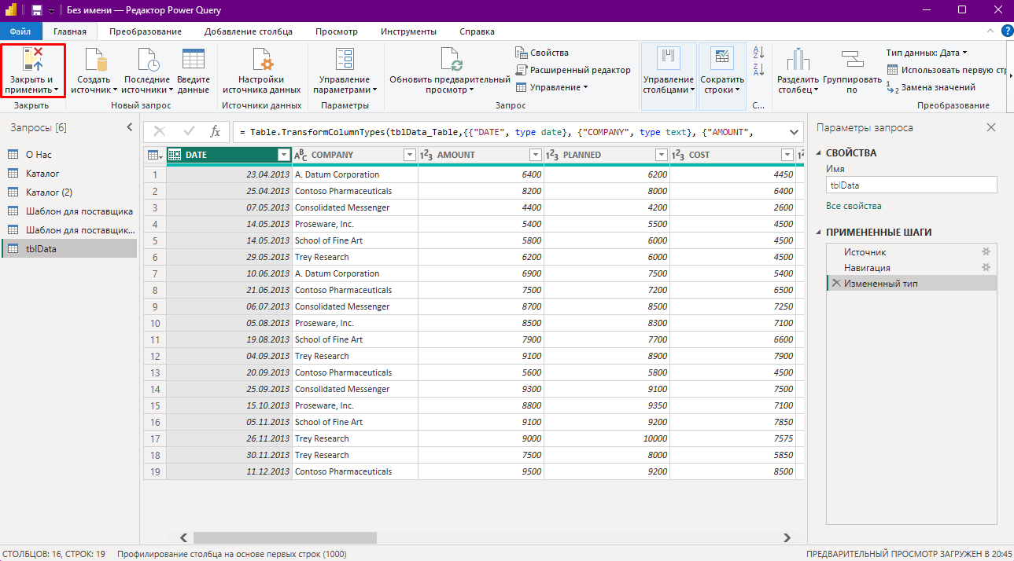Confirm formula with the checkmark icon

[x=189, y=132]
